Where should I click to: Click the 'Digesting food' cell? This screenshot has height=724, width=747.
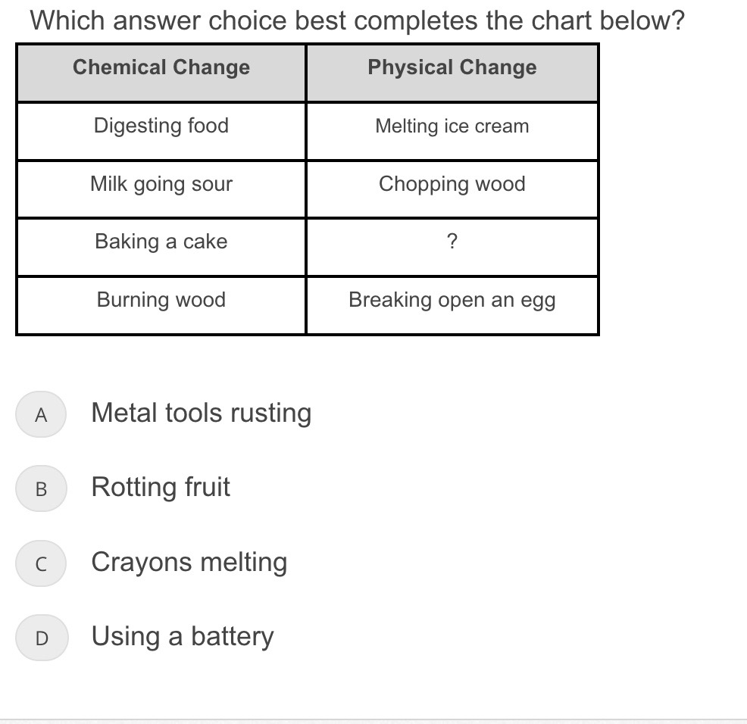click(x=161, y=132)
